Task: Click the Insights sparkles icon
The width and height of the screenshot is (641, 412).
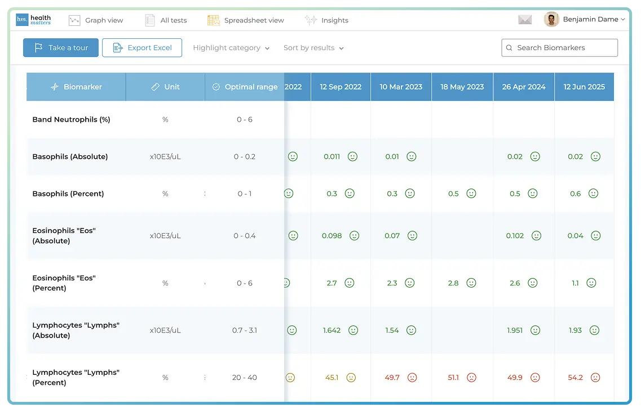Action: pos(310,20)
